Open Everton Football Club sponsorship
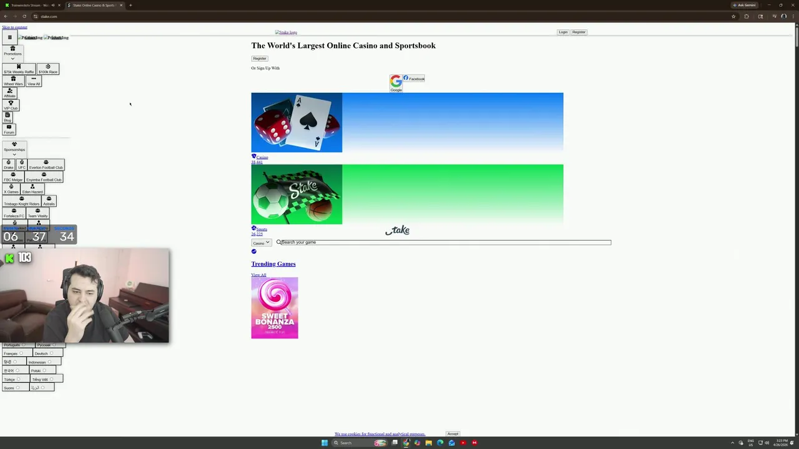 pos(46,165)
